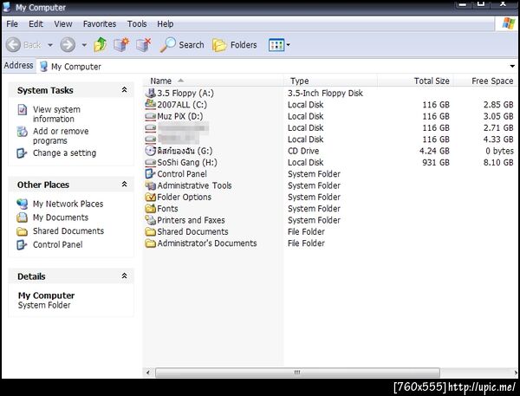
Task: Click Change a setting link
Action: tap(65, 153)
